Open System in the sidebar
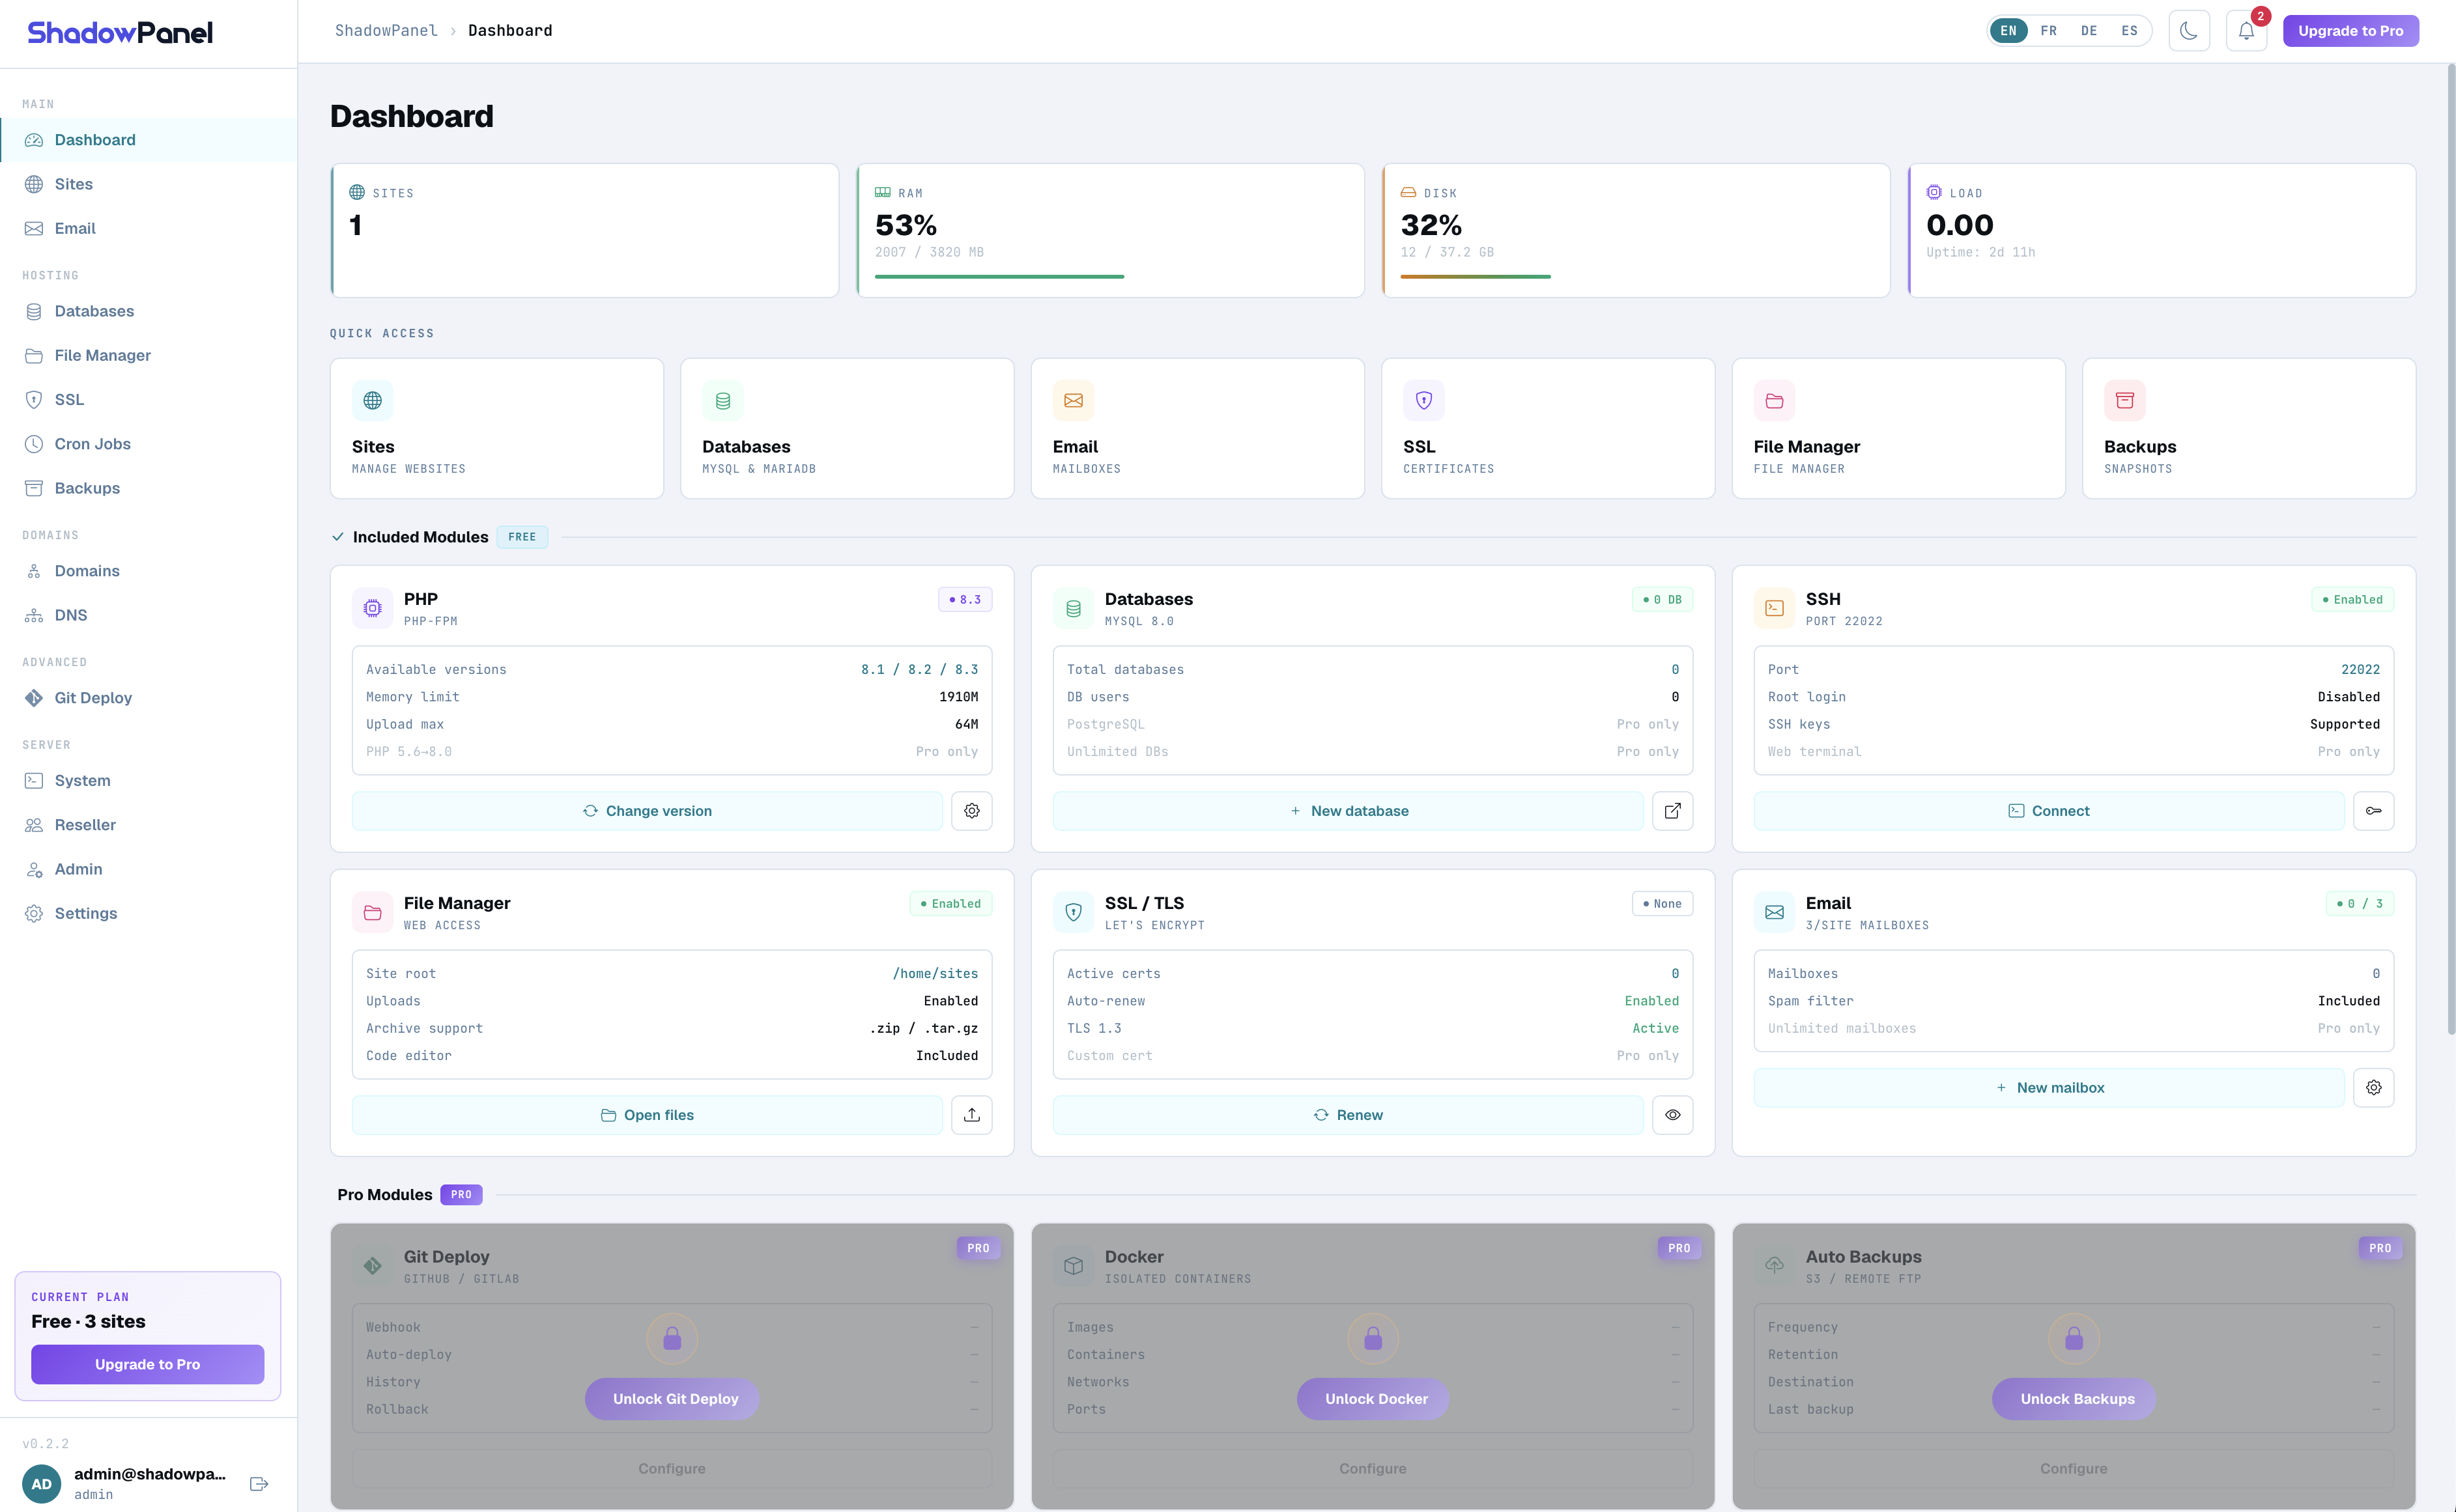This screenshot has height=1512, width=2456. [x=148, y=781]
